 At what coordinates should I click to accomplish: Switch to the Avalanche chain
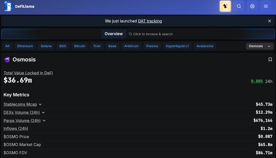[205, 46]
